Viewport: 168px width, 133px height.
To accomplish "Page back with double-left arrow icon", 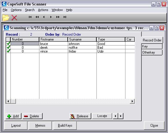I will (x=37, y=17).
